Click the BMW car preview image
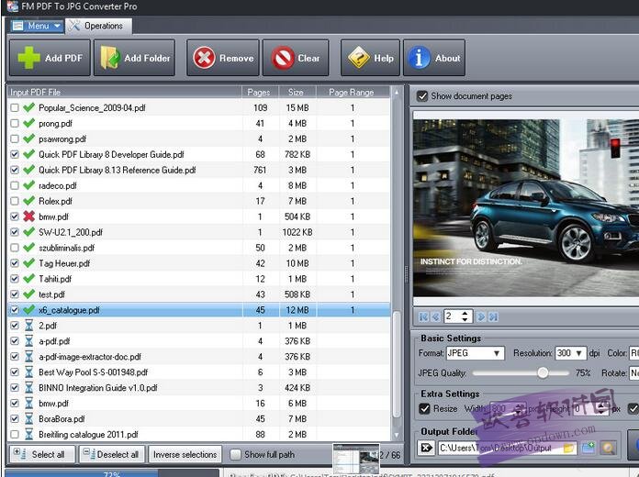 coord(526,207)
